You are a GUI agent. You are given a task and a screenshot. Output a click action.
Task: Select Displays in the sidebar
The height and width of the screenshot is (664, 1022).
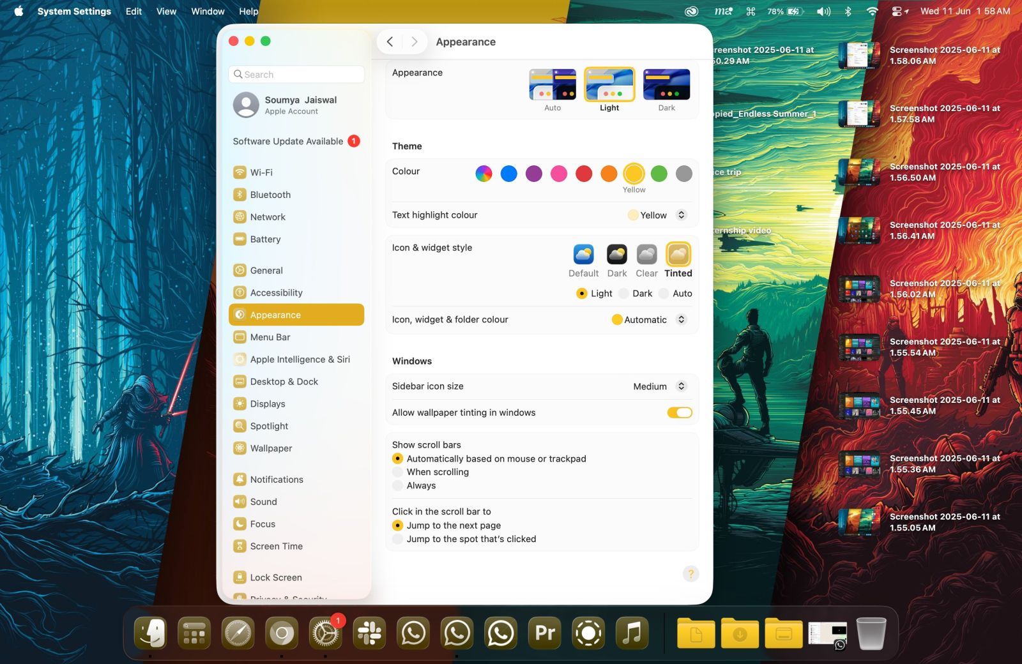(296, 404)
